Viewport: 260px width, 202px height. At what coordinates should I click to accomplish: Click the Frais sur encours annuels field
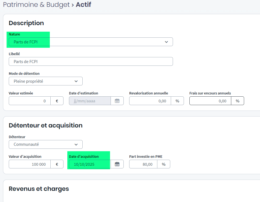click(210, 101)
